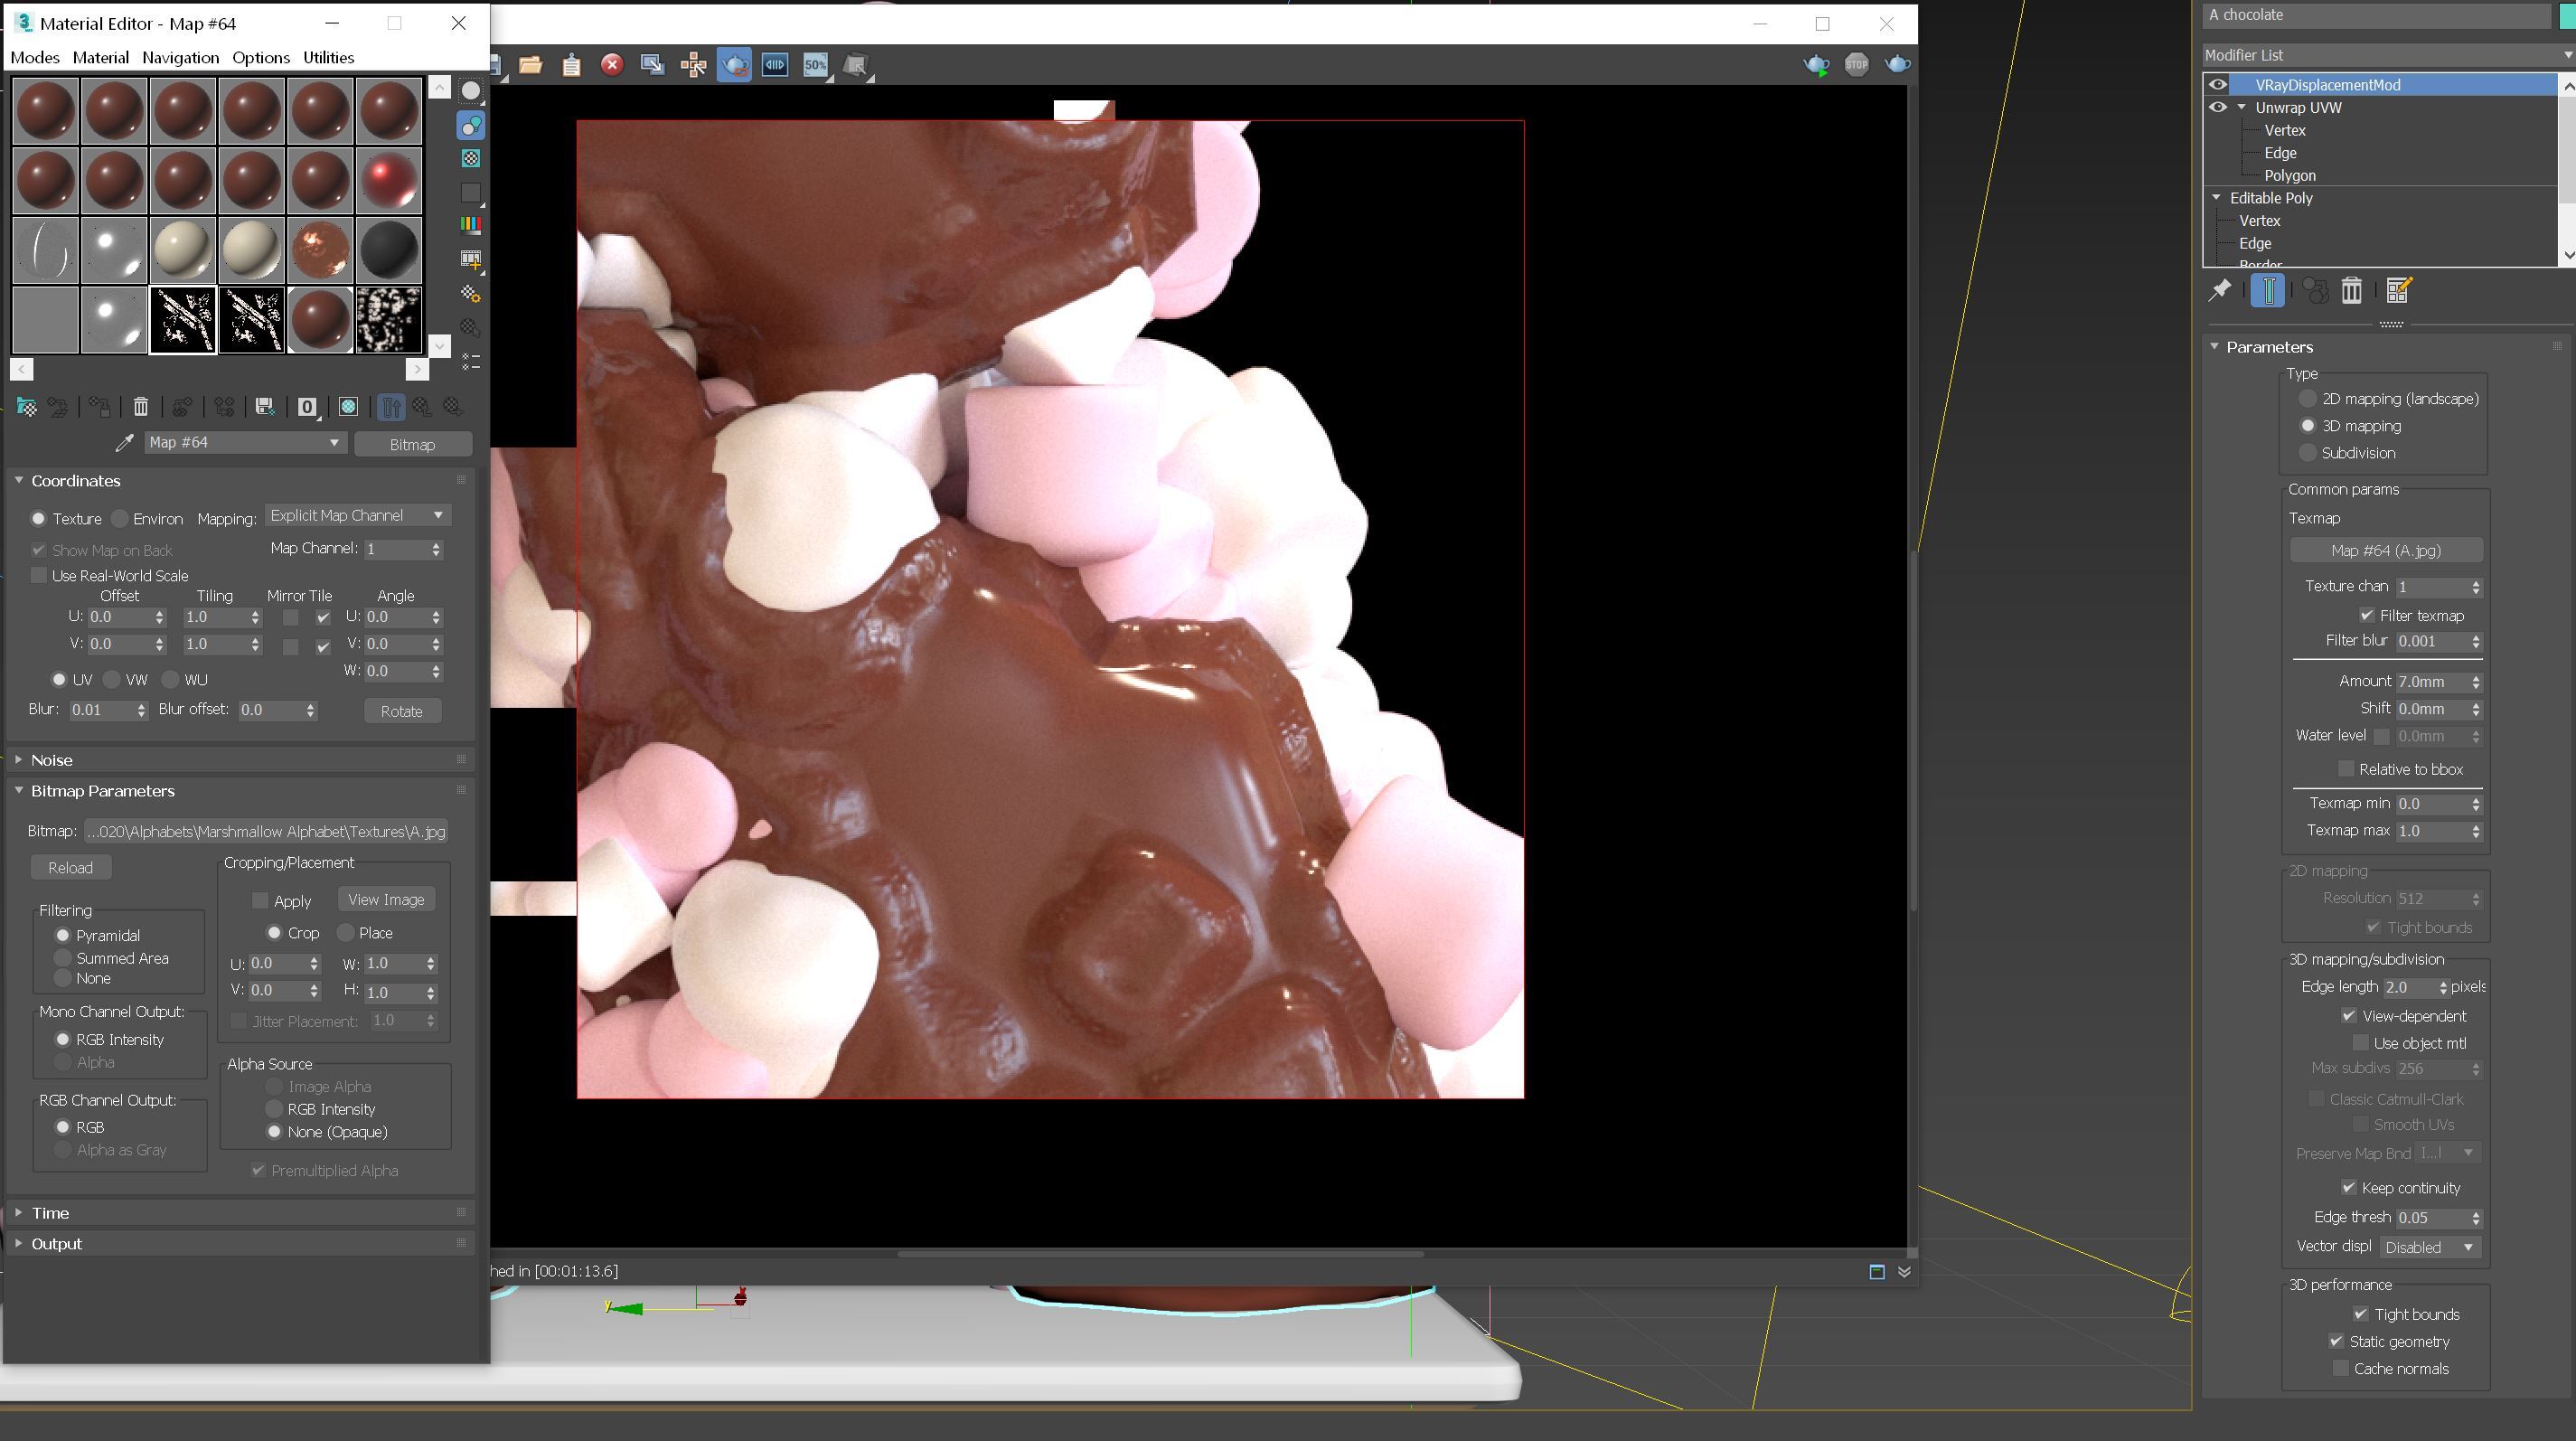2576x1441 pixels.
Task: Uncheck Filter texmap checkbox
Action: (x=2366, y=616)
